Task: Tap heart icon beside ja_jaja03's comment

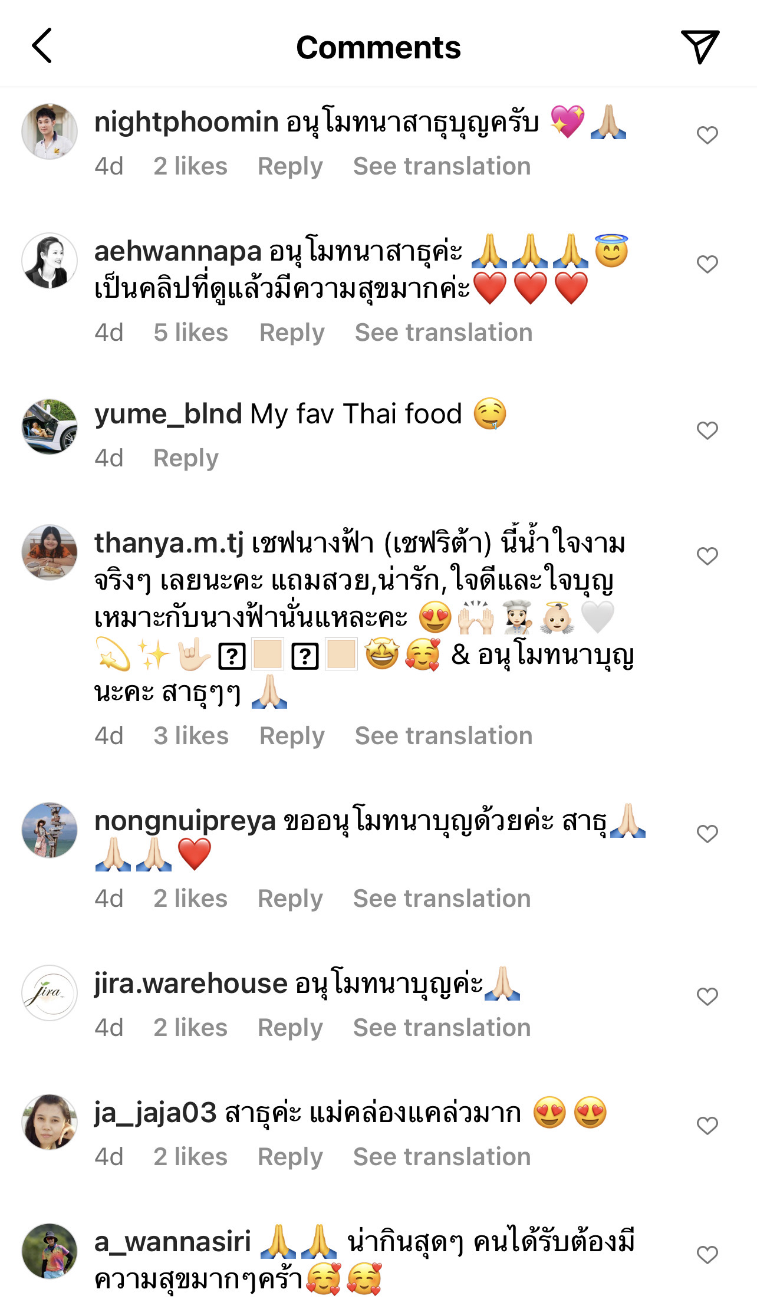Action: click(707, 1126)
